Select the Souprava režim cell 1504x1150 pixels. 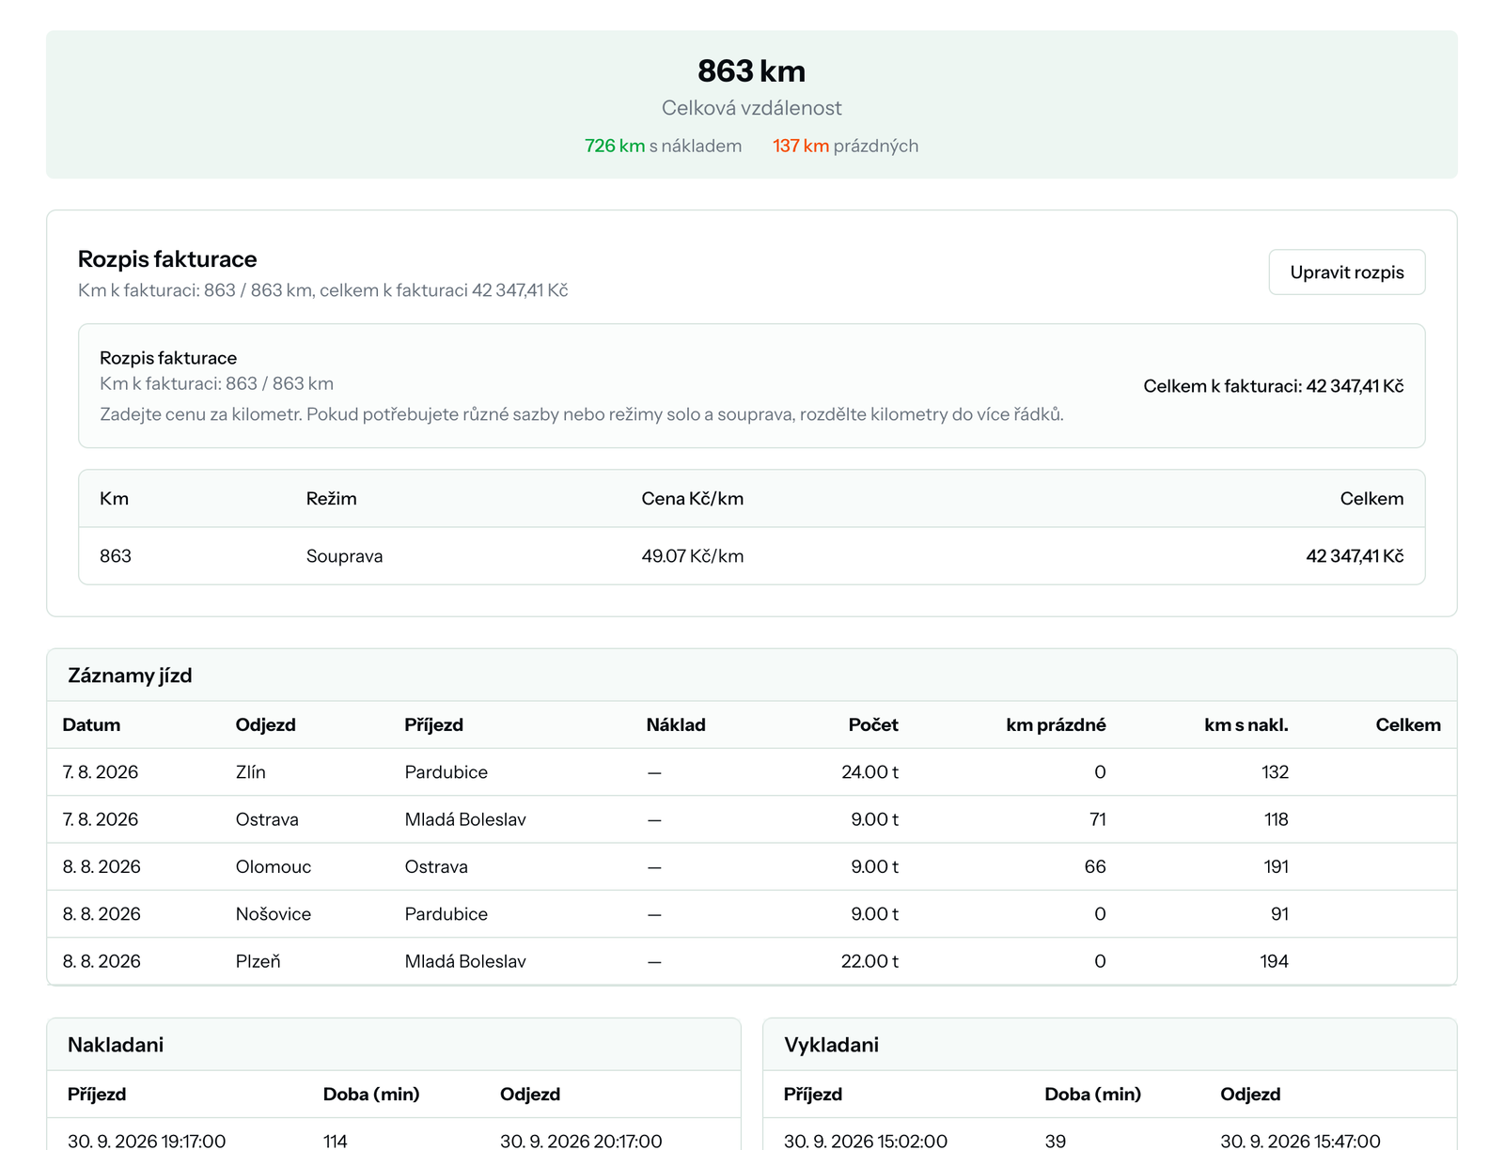tap(344, 556)
